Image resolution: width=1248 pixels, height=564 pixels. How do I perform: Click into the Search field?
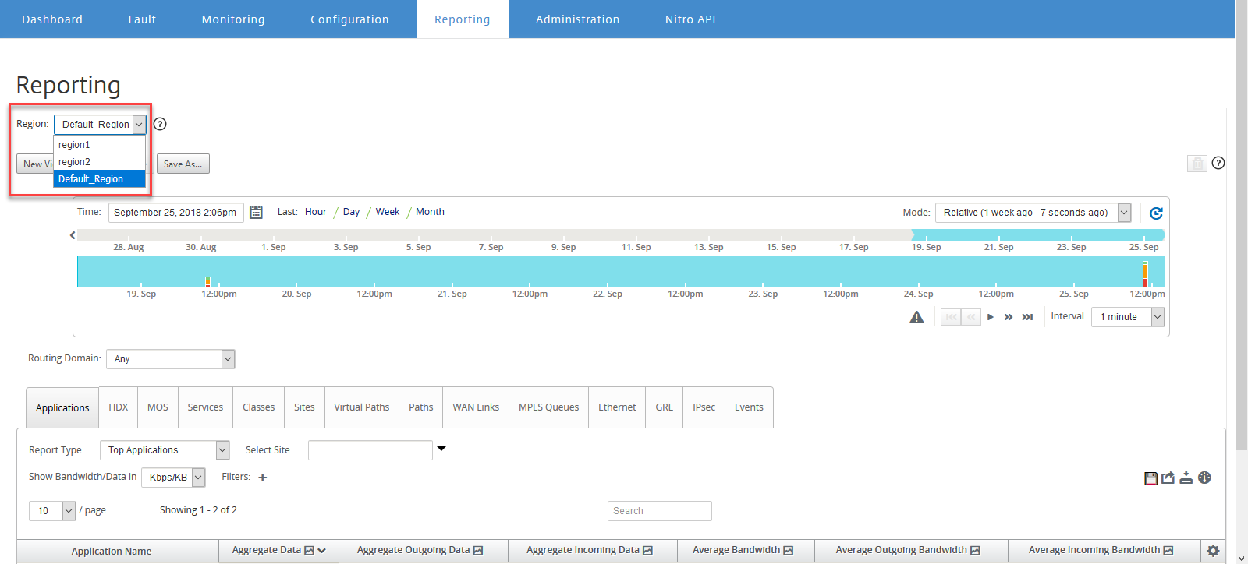(x=660, y=511)
